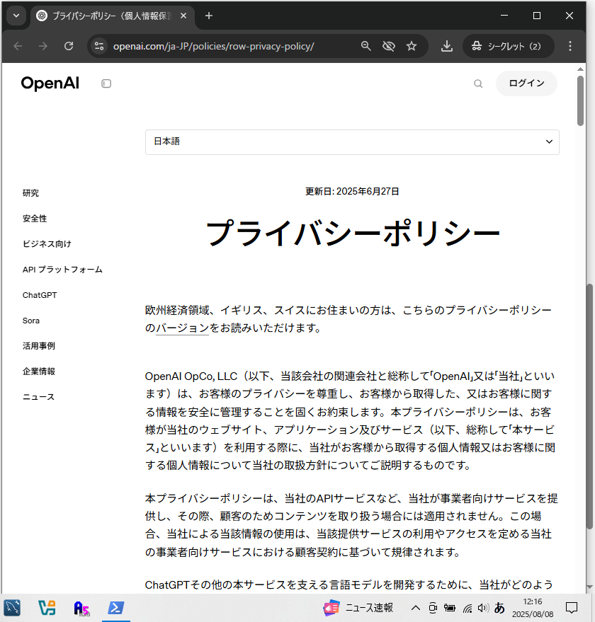Open ニュース速報 news widget
Screen dimensions: 595x622
coord(358,608)
